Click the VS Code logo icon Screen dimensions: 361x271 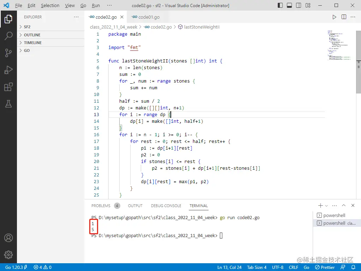(x=6, y=5)
